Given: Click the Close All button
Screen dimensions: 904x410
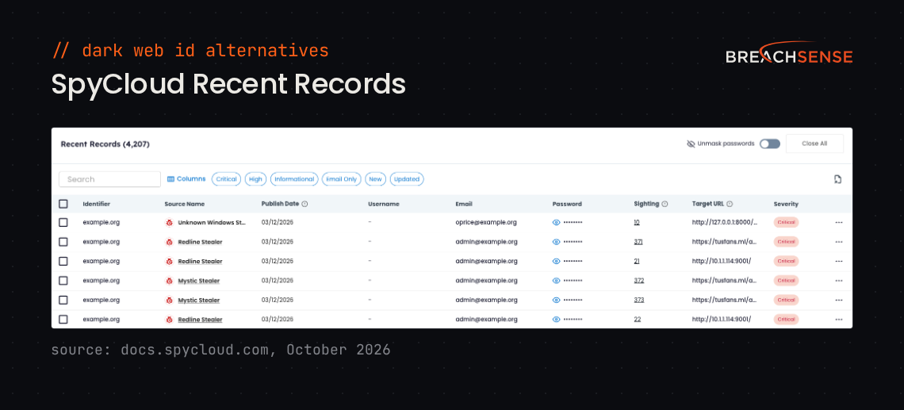Looking at the screenshot, I should tap(814, 144).
